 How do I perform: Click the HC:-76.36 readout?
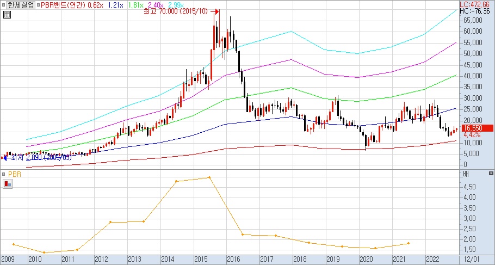[x=475, y=11]
